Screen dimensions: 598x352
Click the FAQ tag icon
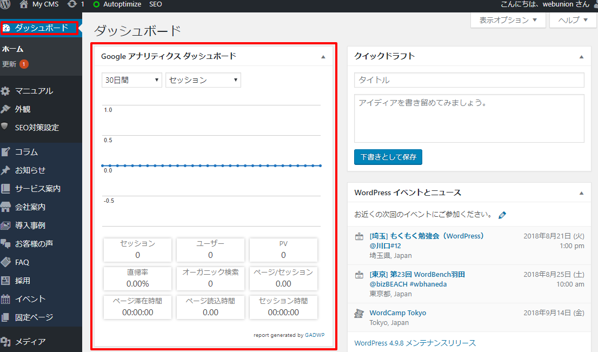click(x=5, y=262)
